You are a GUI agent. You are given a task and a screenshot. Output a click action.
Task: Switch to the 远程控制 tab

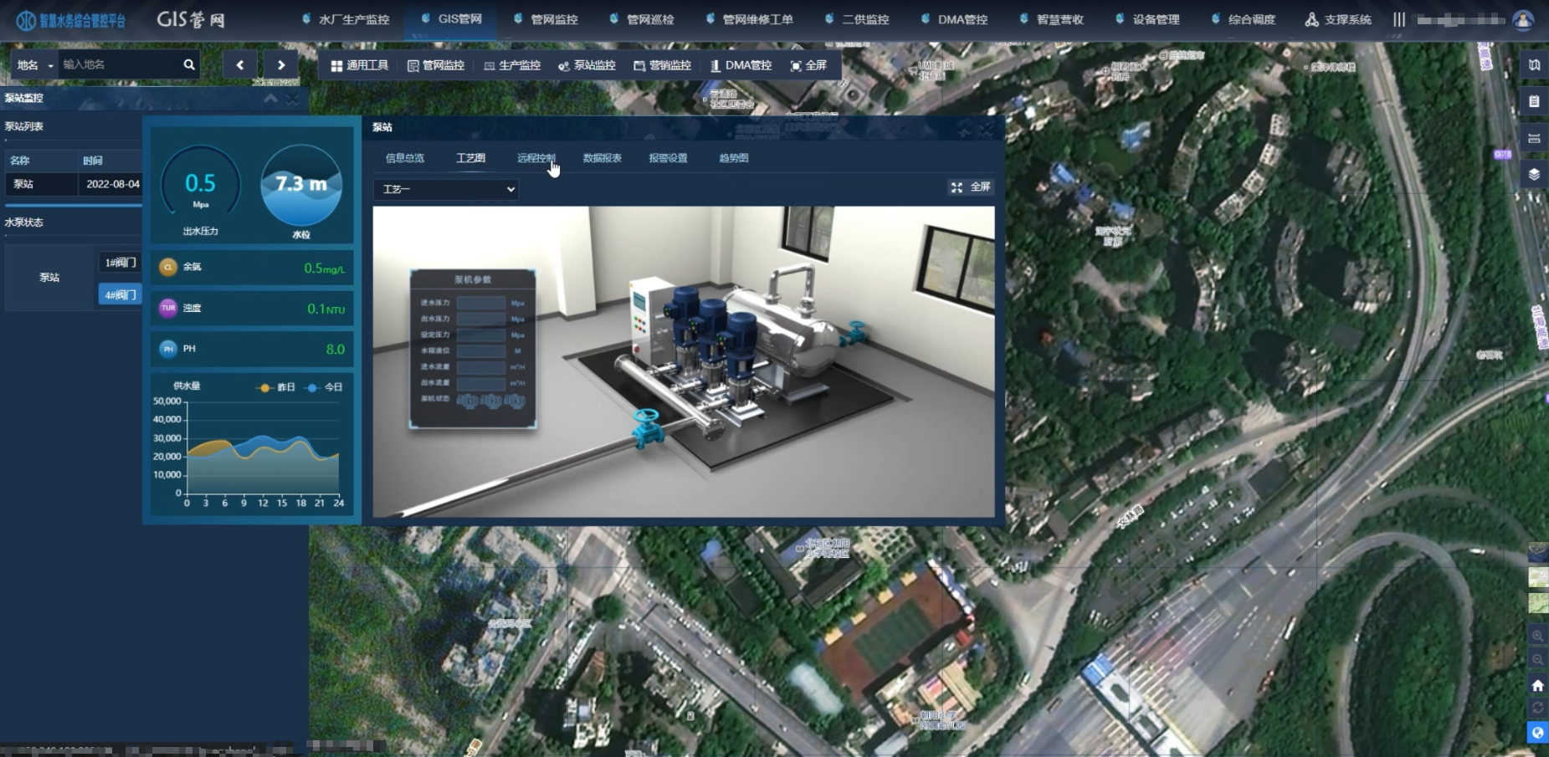[536, 158]
